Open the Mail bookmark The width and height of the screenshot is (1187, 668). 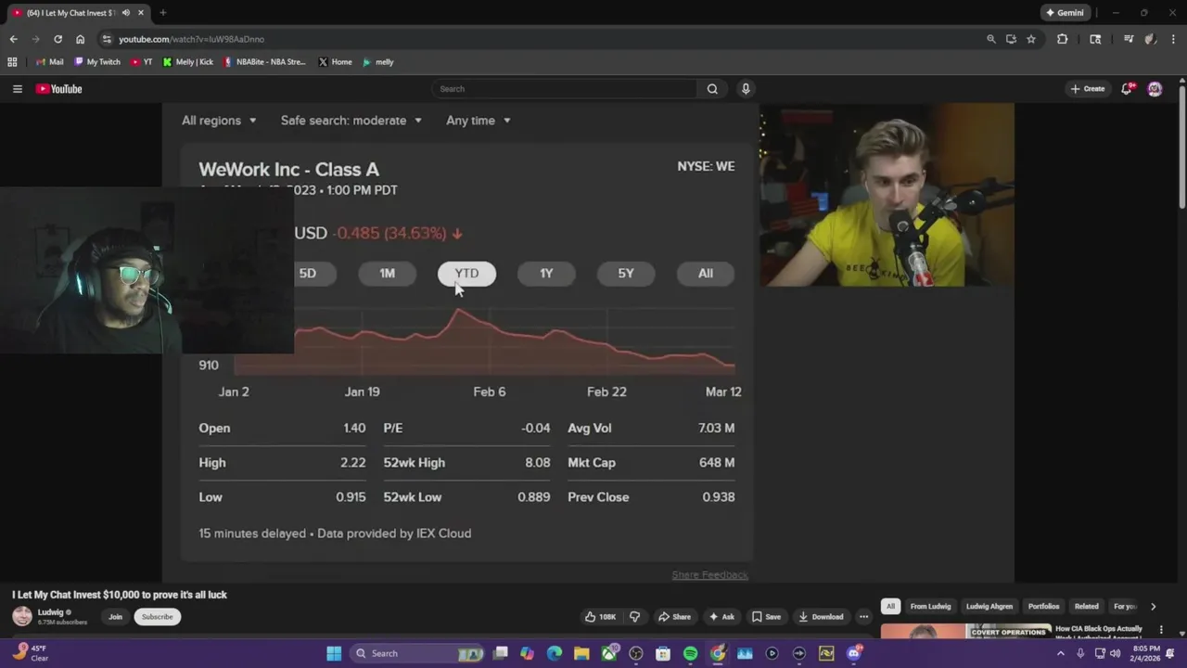pos(49,62)
